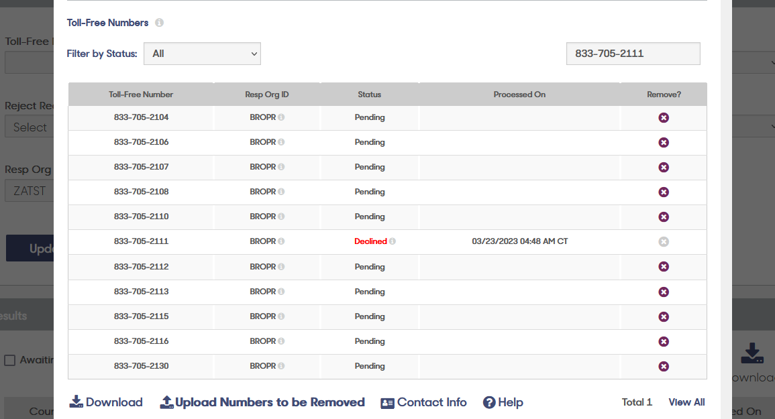Viewport: 775px width, 419px height.
Task: Remove number 833-705-2106 with its X icon
Action: [664, 142]
